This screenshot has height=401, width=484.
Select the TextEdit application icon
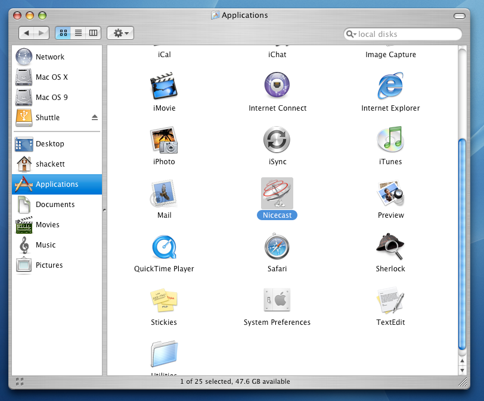tap(390, 300)
